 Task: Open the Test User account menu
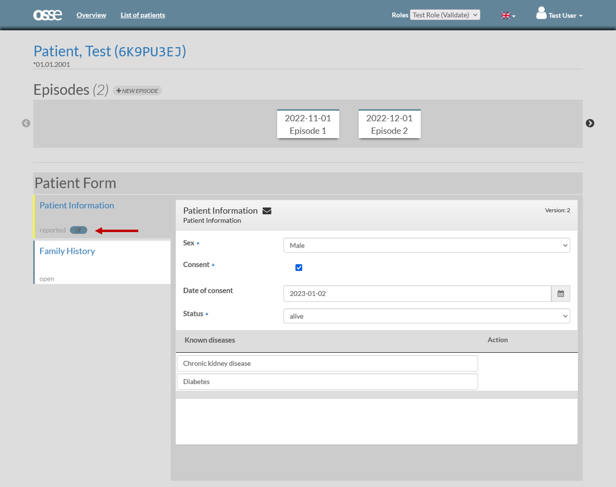pyautogui.click(x=565, y=16)
